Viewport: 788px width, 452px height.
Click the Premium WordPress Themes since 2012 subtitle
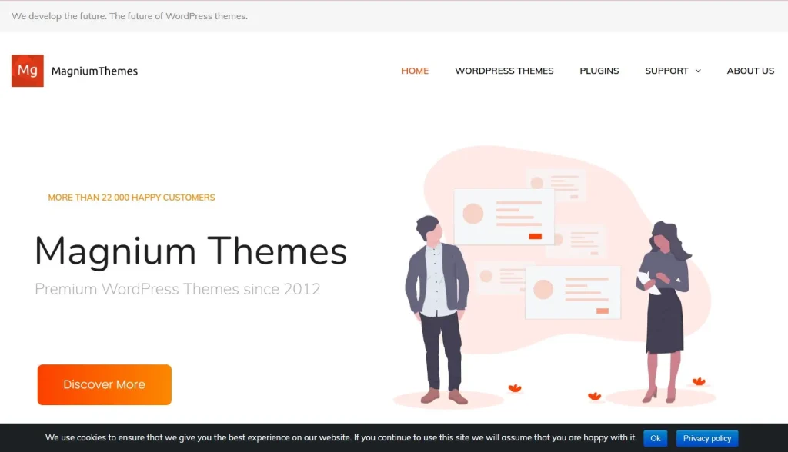[x=178, y=289]
